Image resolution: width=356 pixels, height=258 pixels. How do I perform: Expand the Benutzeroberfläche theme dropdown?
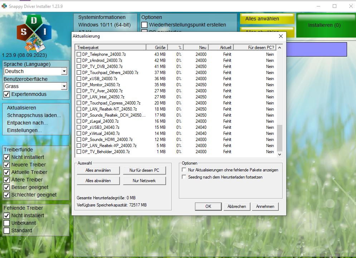click(64, 86)
